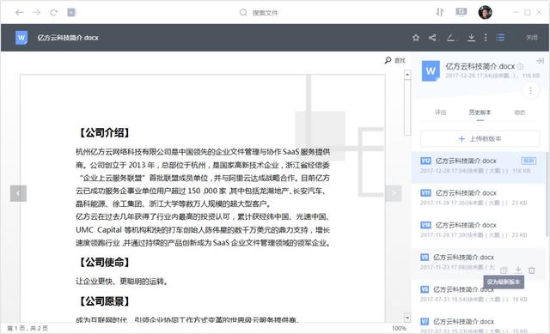Open the transfer list arrows icon
Viewport: 550px width, 334px height.
coord(440,12)
